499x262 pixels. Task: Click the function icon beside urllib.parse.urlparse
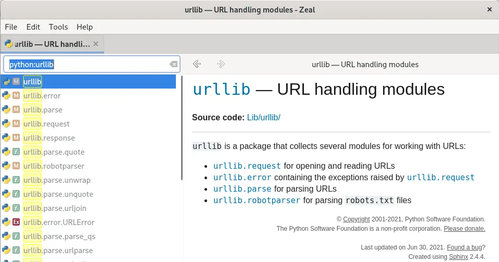coord(16,250)
